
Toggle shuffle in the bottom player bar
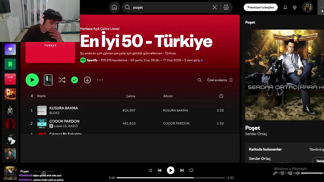(x=150, y=170)
